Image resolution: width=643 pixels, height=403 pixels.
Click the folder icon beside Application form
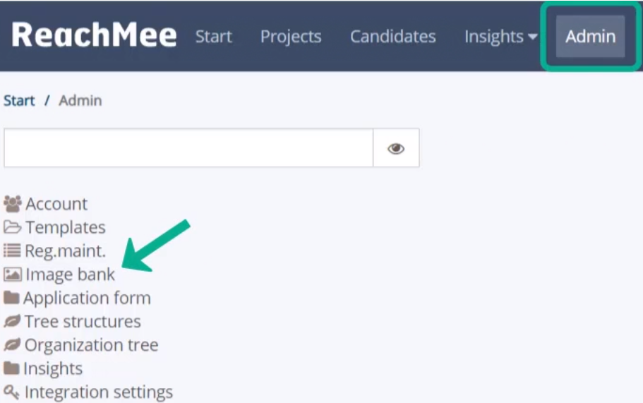click(11, 298)
